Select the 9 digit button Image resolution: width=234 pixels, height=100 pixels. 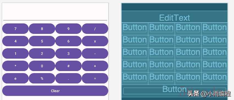(68, 29)
